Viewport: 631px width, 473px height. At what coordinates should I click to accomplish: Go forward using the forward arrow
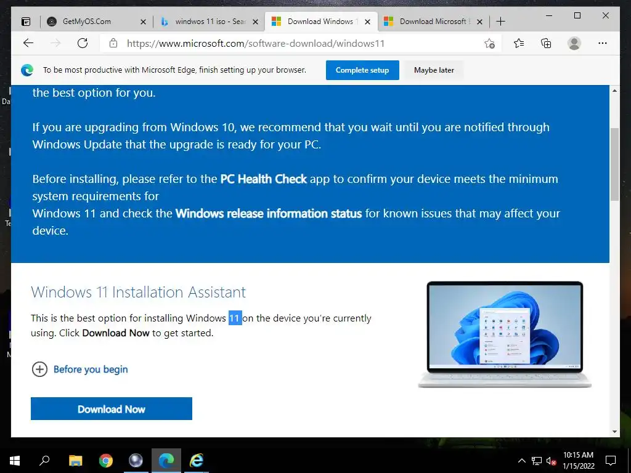tap(55, 43)
